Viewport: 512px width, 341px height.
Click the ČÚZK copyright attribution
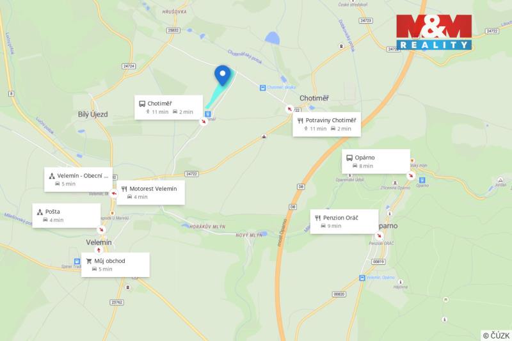496,335
